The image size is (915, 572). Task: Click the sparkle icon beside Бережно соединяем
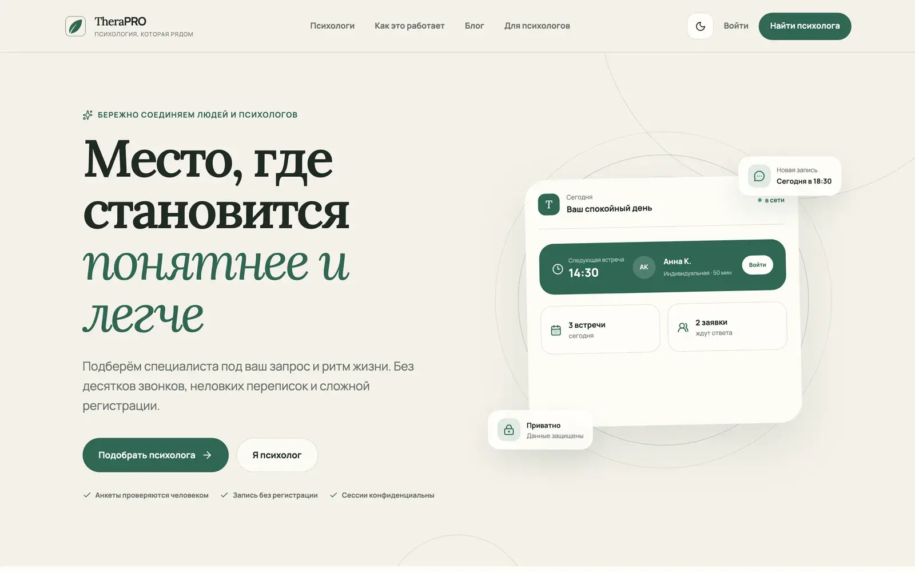[x=87, y=115]
